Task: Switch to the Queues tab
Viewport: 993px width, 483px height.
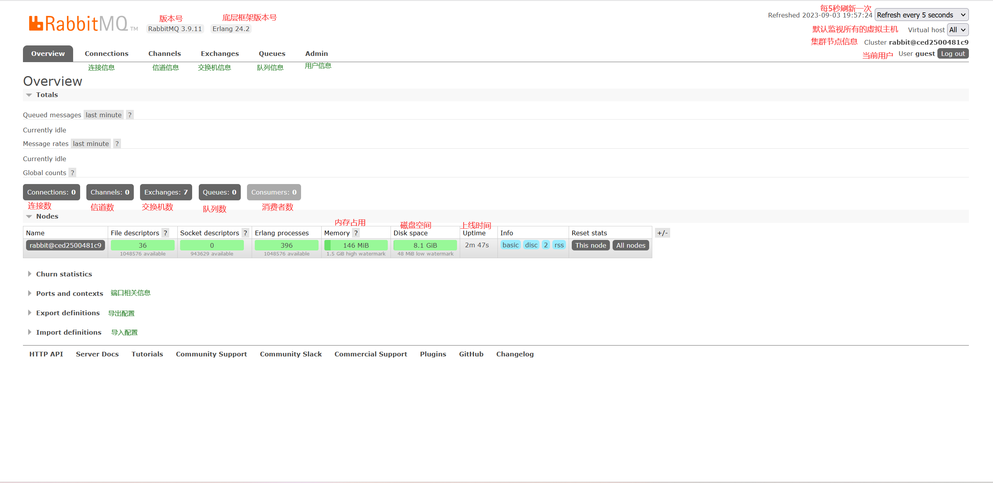Action: tap(272, 54)
